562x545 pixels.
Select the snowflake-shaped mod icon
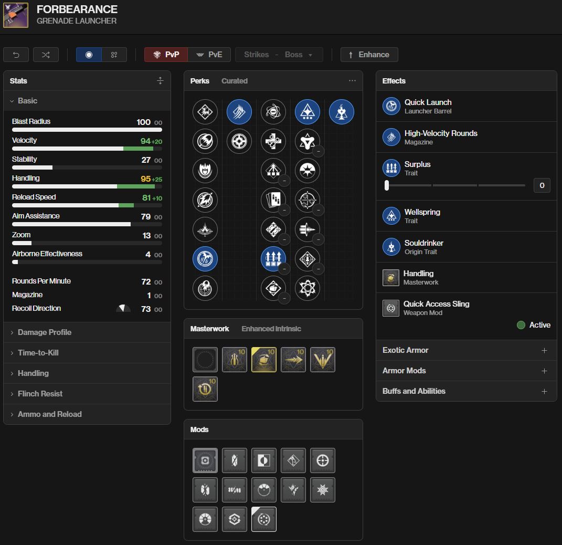(x=323, y=490)
